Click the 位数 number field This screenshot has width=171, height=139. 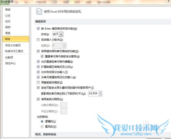(57, 46)
